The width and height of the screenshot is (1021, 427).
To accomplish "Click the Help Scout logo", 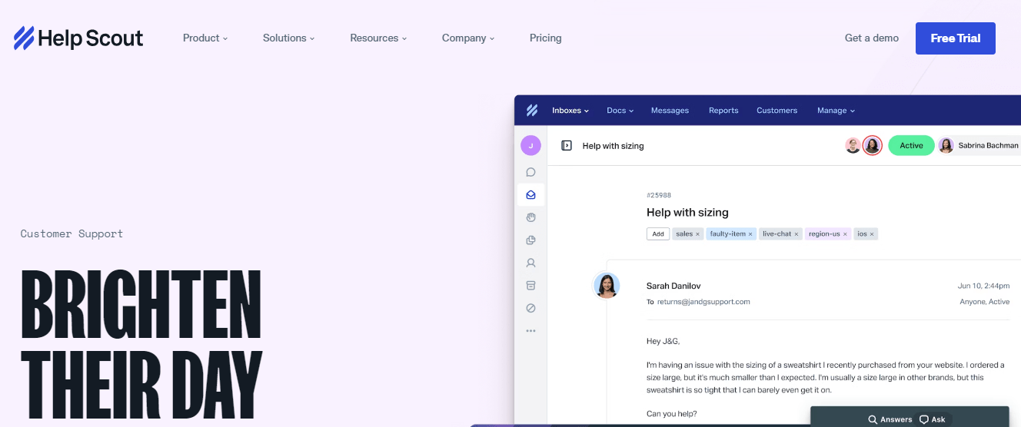I will [x=78, y=38].
